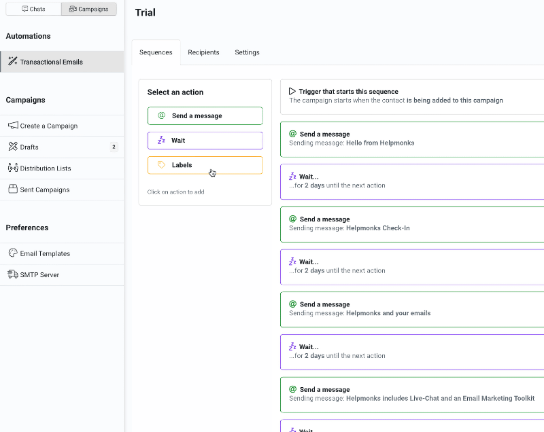This screenshot has width=544, height=432.
Task: Select the Wait step after Helpmonks and your emails
Action: click(x=412, y=352)
